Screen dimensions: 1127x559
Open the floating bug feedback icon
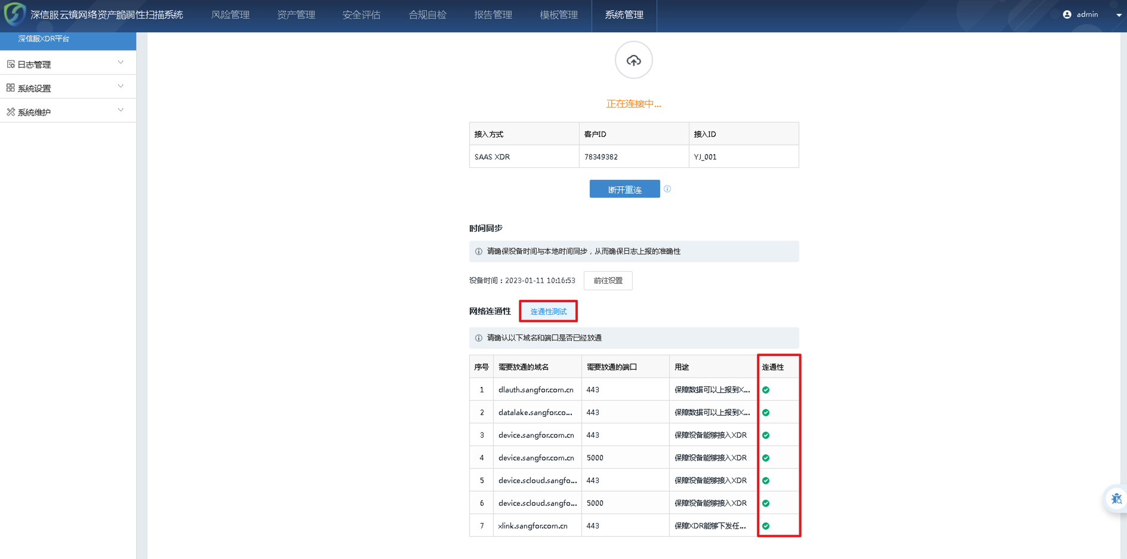(x=1116, y=498)
